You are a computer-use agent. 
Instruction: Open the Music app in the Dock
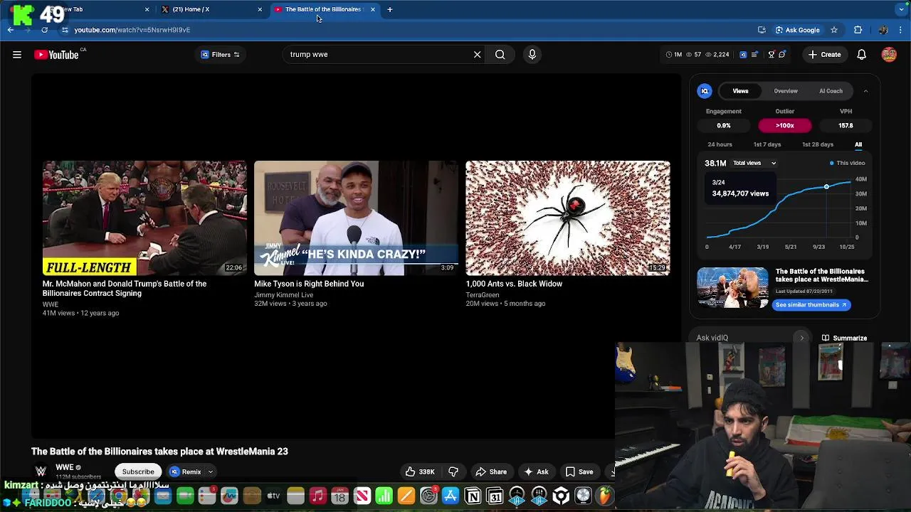click(x=317, y=496)
